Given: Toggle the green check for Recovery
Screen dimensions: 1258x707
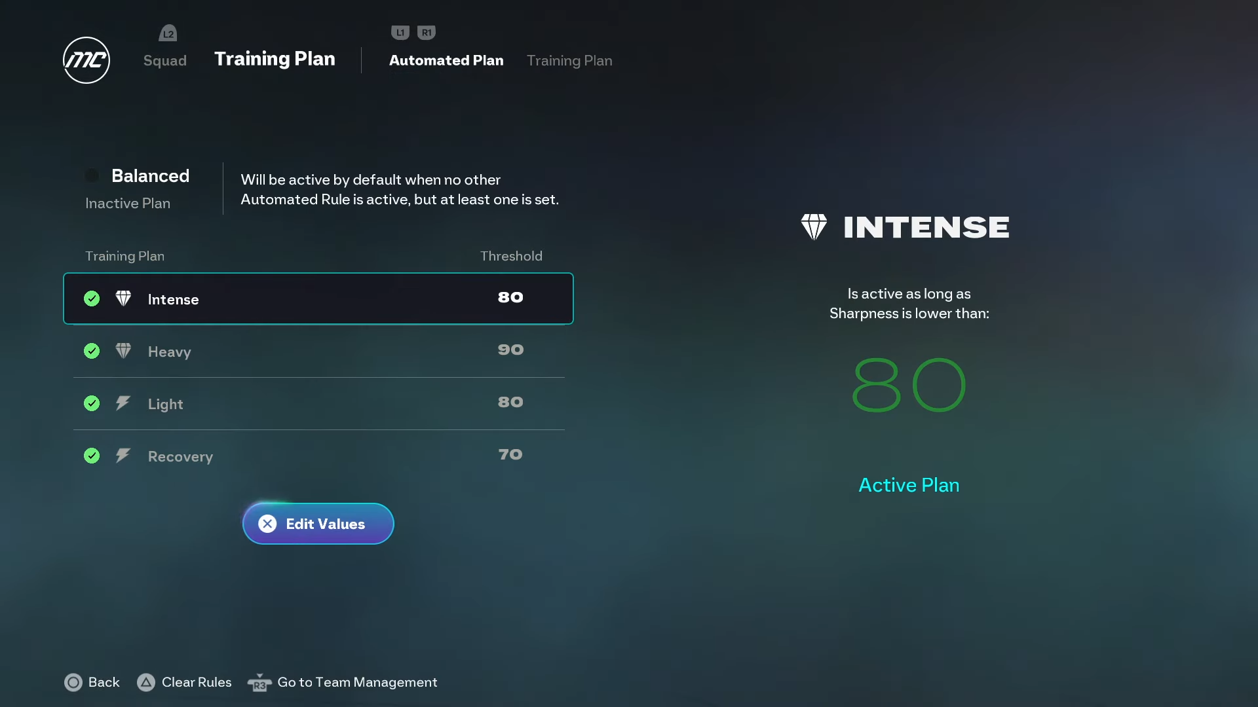Looking at the screenshot, I should [x=92, y=456].
